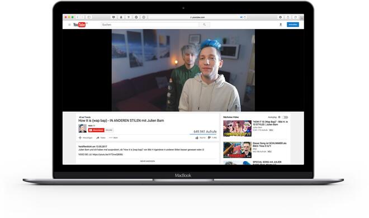Screen dimensions: 369x218
Task: Dislike the video with thumbs down
Action: [209, 138]
